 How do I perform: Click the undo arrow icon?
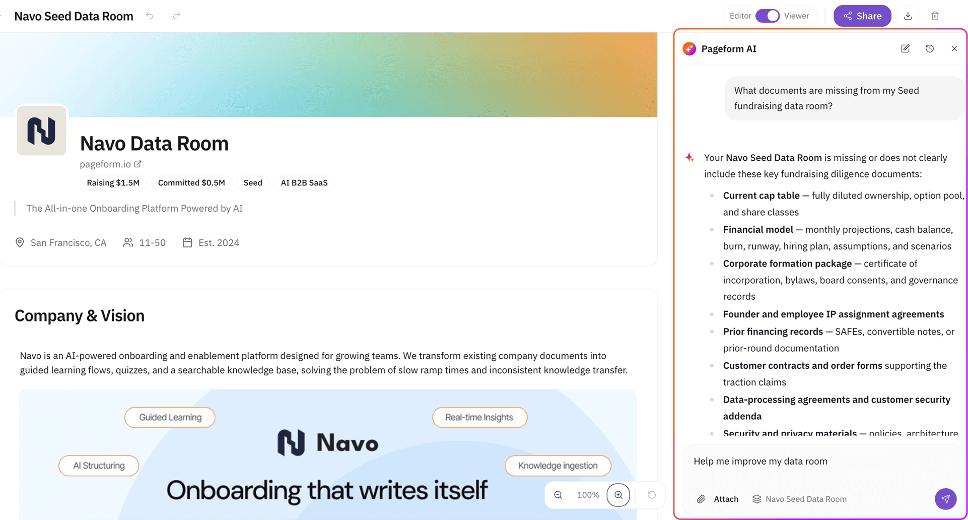point(150,16)
